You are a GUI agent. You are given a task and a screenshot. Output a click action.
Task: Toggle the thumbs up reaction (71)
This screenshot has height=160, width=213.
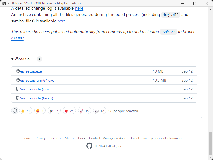pyautogui.click(x=26, y=111)
